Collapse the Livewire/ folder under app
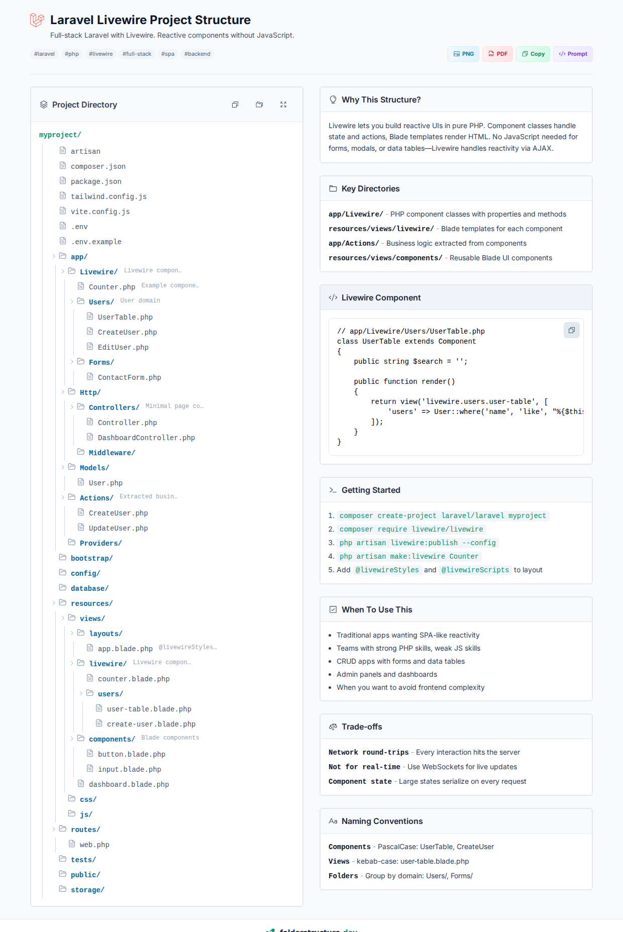This screenshot has height=932, width=623. point(63,271)
